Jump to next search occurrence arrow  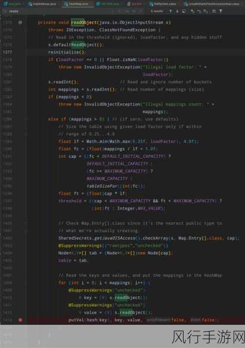tap(177, 11)
